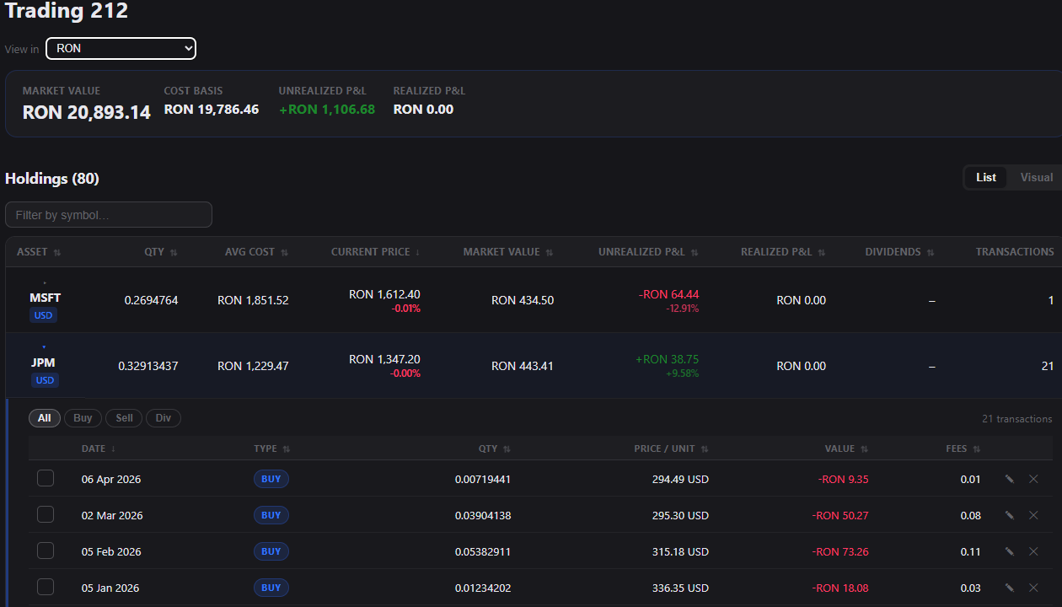The height and width of the screenshot is (607, 1062).
Task: Sort holdings by REALIZED P&L column
Action: (783, 252)
